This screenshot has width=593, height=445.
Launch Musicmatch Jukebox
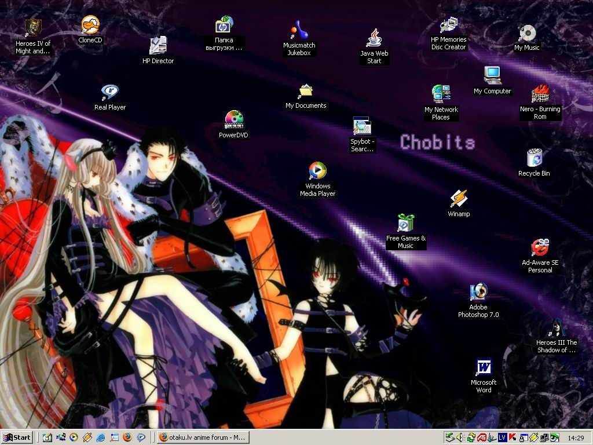299,38
